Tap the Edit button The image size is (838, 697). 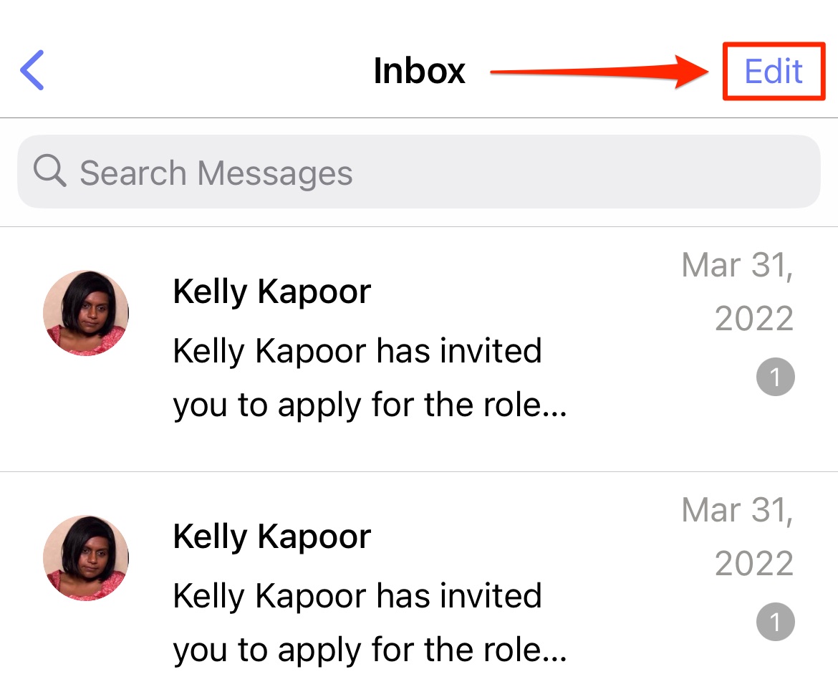tap(774, 71)
